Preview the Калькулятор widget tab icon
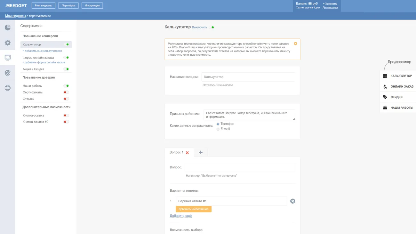Screen dimensions: 416x234 click(385, 76)
